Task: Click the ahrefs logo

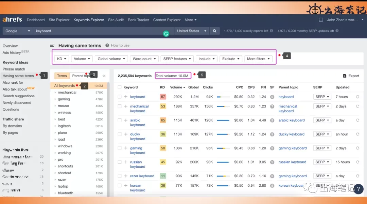Action: click(12, 20)
